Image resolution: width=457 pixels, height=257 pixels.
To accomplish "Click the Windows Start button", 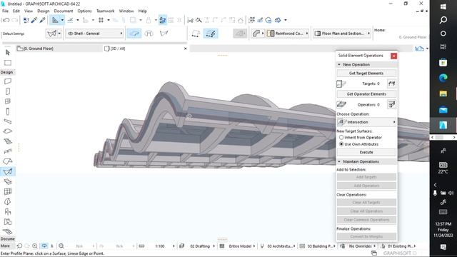I will pyautogui.click(x=443, y=6).
